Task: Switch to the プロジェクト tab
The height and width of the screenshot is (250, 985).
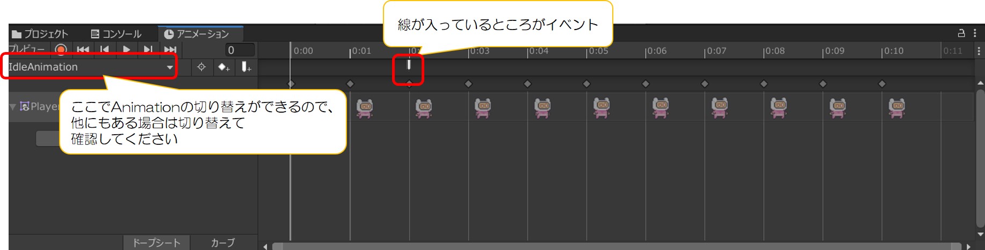Action: 40,34
